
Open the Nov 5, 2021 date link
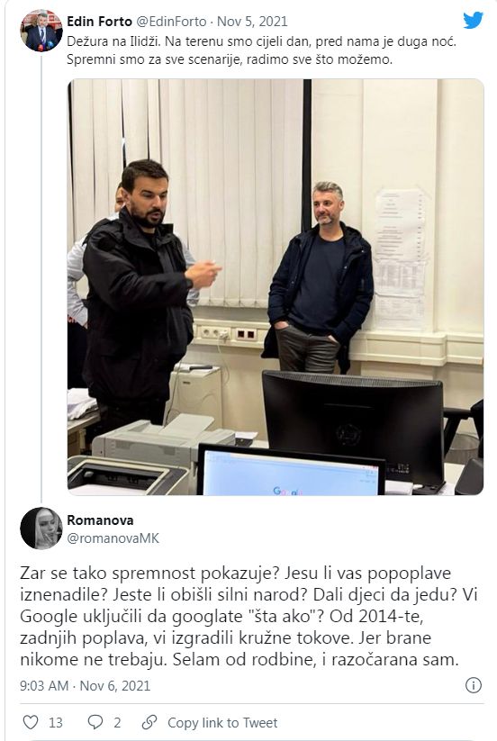tap(252, 22)
